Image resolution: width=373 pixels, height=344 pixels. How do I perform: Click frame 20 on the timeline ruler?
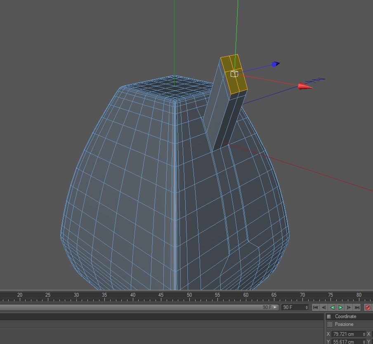(x=20, y=295)
